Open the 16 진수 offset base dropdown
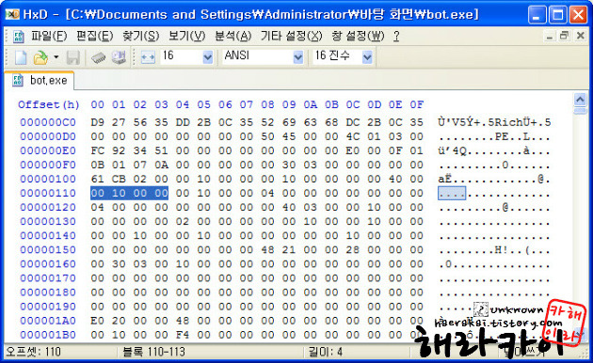The width and height of the screenshot is (593, 363). [367, 57]
